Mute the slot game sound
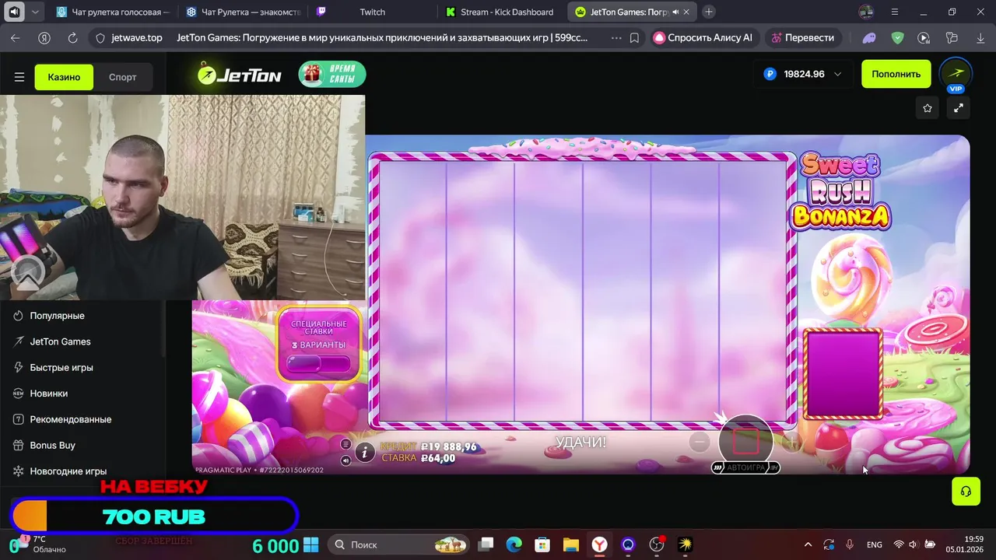Image resolution: width=996 pixels, height=560 pixels. (x=345, y=460)
